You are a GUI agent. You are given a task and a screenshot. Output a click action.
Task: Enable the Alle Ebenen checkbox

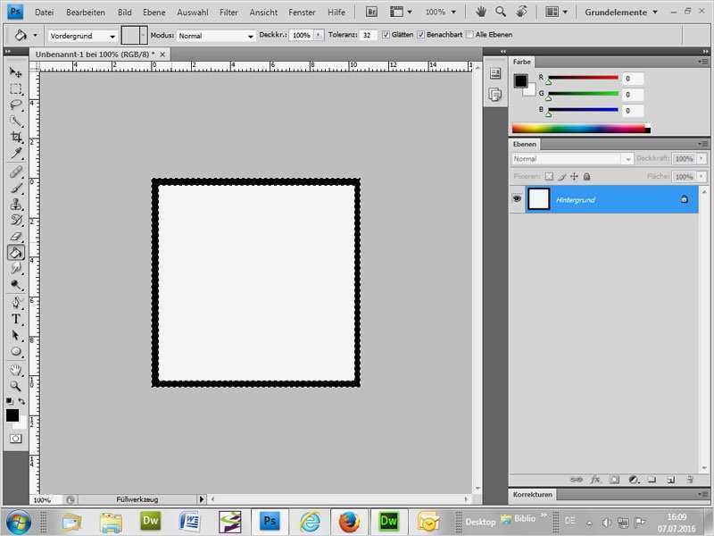pyautogui.click(x=470, y=35)
